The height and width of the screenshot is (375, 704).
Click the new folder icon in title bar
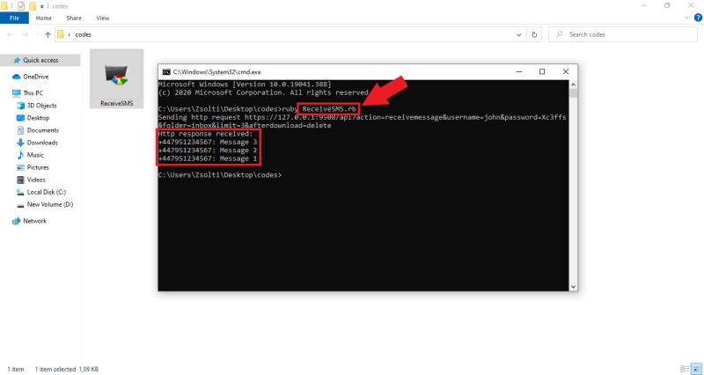tap(33, 6)
